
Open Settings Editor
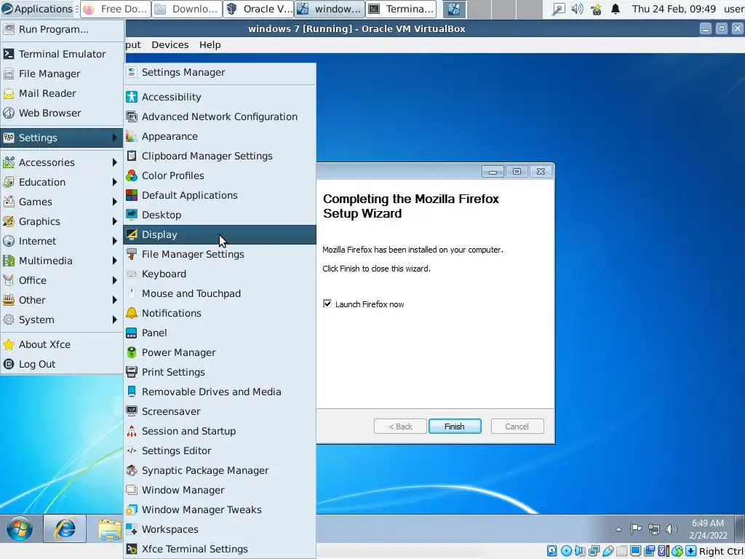(x=220, y=451)
